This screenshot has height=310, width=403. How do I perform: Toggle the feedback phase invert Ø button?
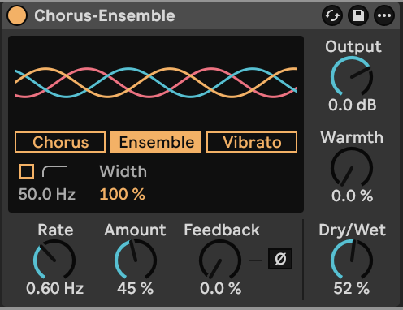tap(280, 259)
